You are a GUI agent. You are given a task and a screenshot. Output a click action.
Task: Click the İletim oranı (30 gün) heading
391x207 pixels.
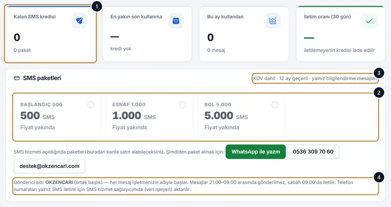327,16
